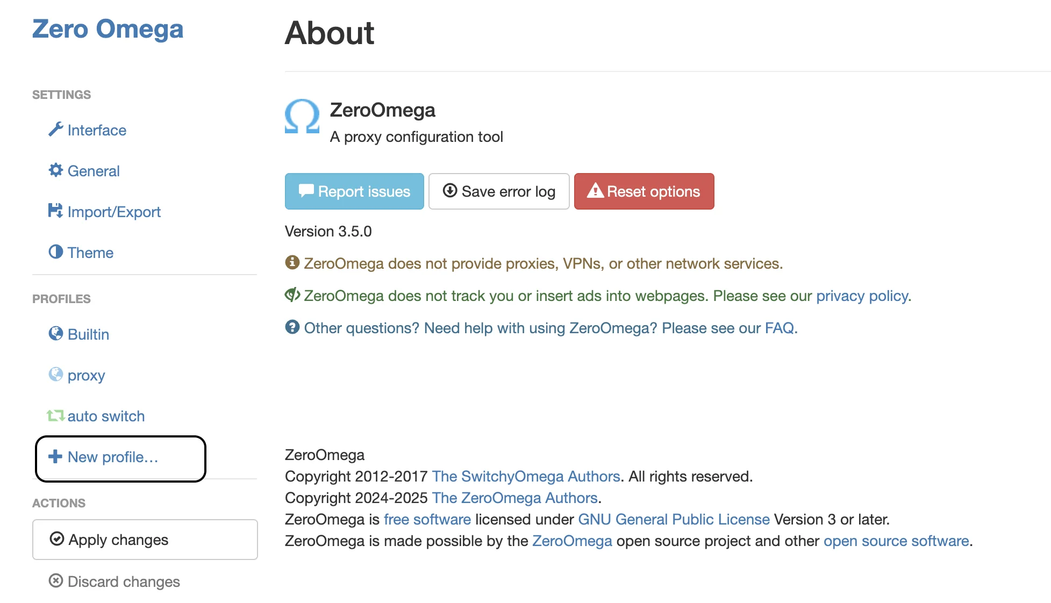Click the globe icon beside Builtin

point(55,334)
